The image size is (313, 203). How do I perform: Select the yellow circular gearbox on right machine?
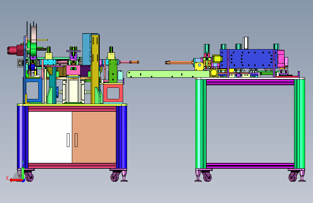214,73
